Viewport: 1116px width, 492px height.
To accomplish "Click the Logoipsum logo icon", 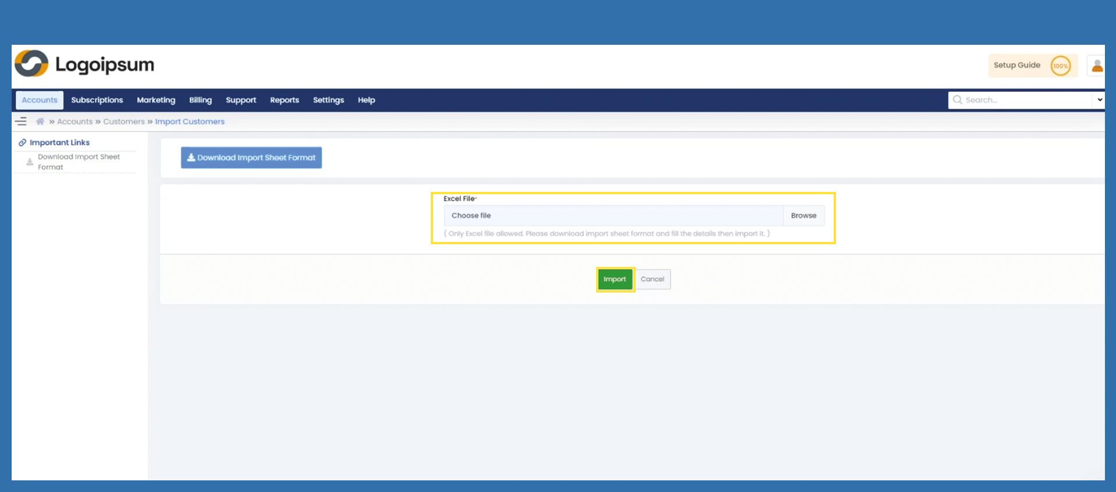I will 31,64.
